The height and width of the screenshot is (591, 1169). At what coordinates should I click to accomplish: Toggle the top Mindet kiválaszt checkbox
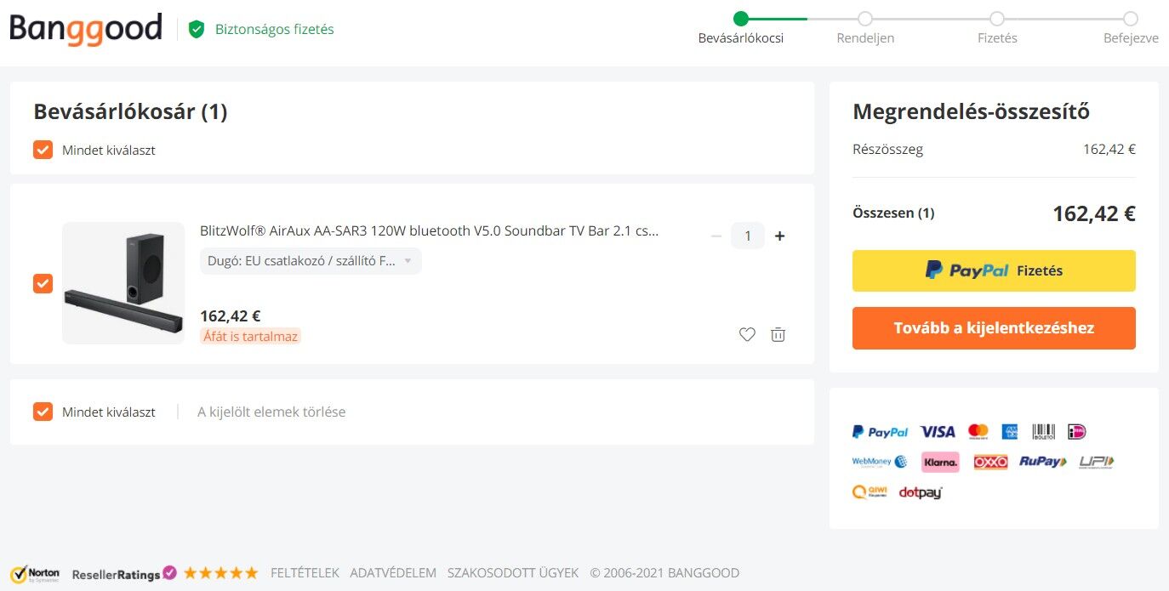click(x=43, y=150)
